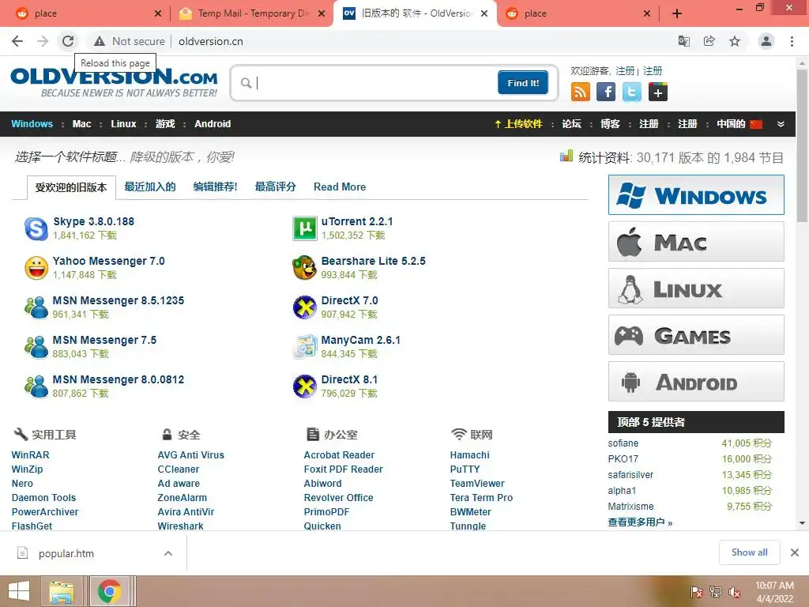Click the MSN Messenger 8.0.0812 icon
Viewport: 809px width, 607px height.
pos(36,386)
